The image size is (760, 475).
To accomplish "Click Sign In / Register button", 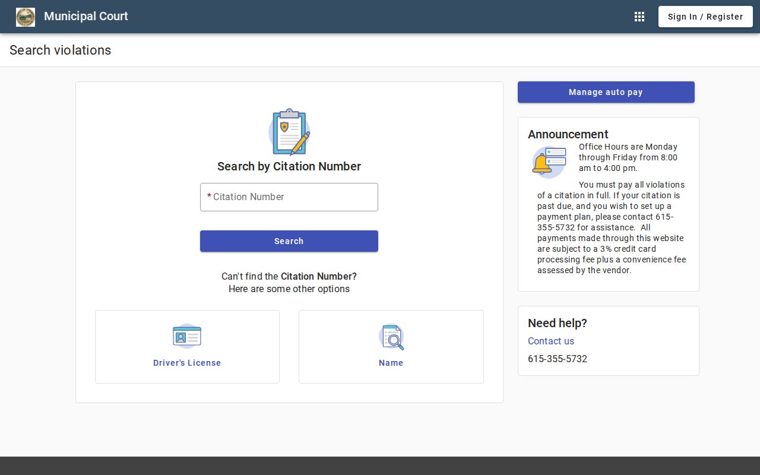I will (705, 17).
